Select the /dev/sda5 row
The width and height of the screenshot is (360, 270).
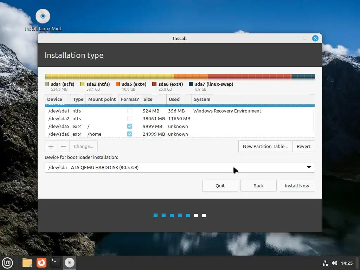[179, 126]
